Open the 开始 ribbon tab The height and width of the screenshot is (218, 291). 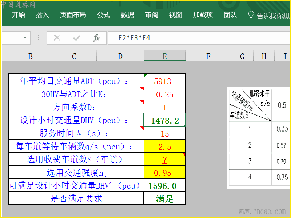(19, 15)
